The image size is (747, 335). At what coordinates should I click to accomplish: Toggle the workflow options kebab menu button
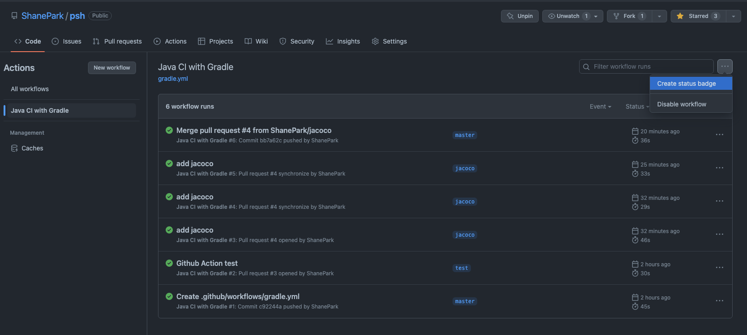[725, 66]
